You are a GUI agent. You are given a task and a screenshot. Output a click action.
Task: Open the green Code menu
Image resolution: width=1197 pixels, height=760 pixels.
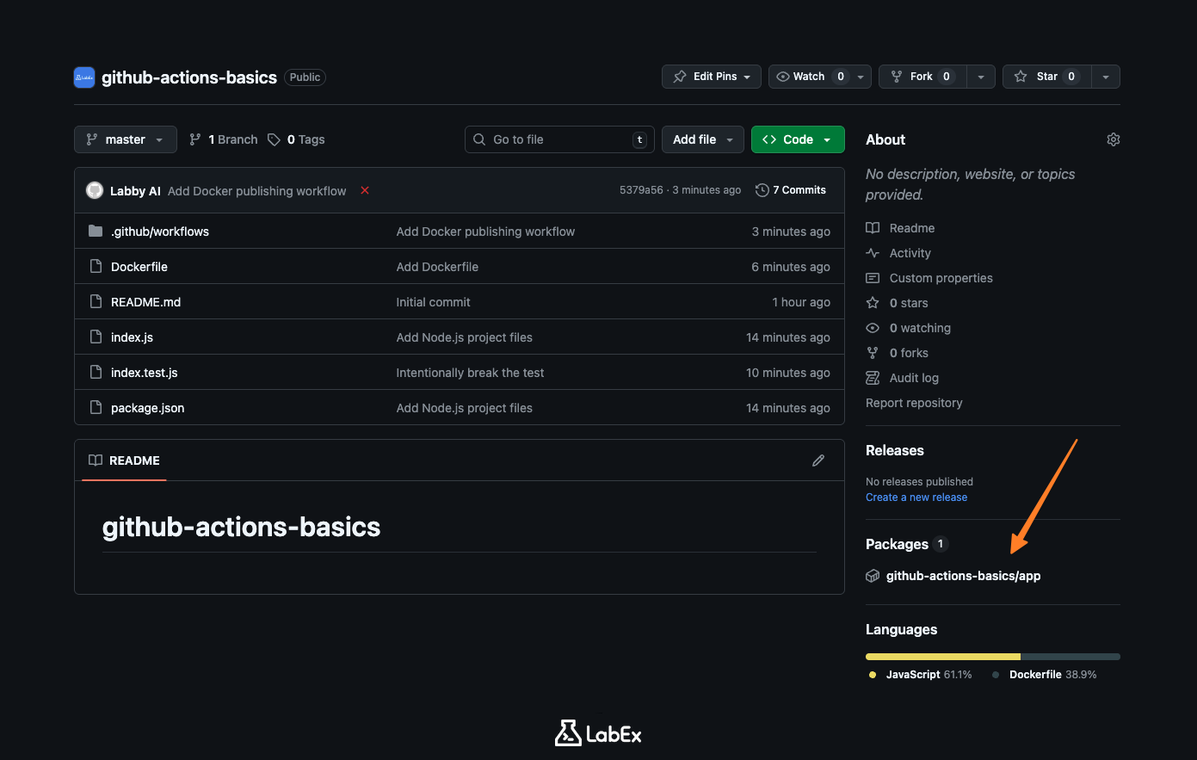(x=798, y=139)
